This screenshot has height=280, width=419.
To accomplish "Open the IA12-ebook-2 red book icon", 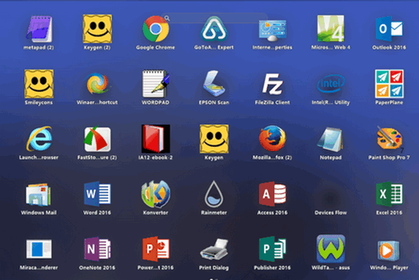I will click(156, 139).
